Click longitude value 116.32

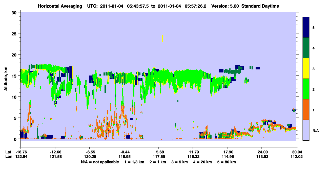(193, 157)
